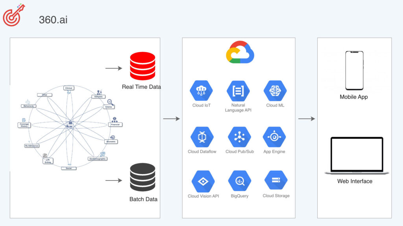Select the Other label box

tap(44, 95)
